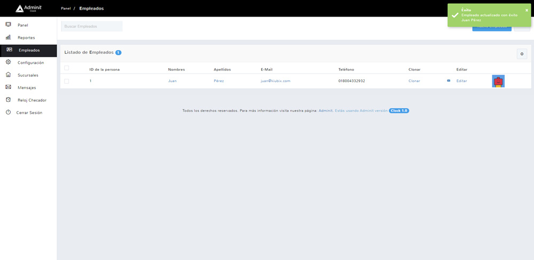The height and width of the screenshot is (260, 534).
Task: Click the Reloj Checador alarm clock icon
Action: coord(8,100)
